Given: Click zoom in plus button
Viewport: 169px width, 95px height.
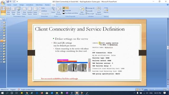Looking at the screenshot, I should pos(164,89).
